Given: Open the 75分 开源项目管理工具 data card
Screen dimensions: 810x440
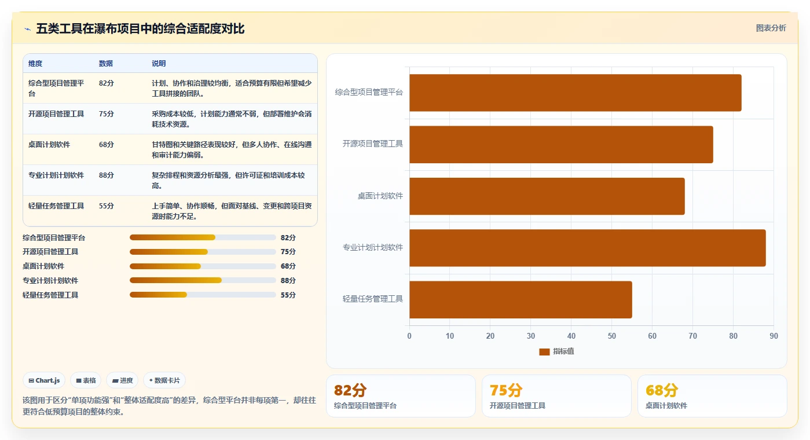Looking at the screenshot, I should [556, 396].
